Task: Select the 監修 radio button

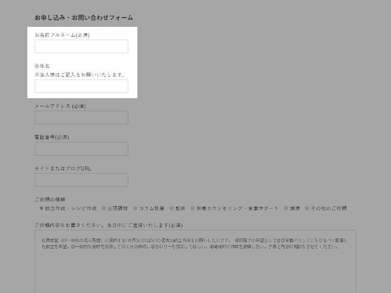Action: (172, 208)
